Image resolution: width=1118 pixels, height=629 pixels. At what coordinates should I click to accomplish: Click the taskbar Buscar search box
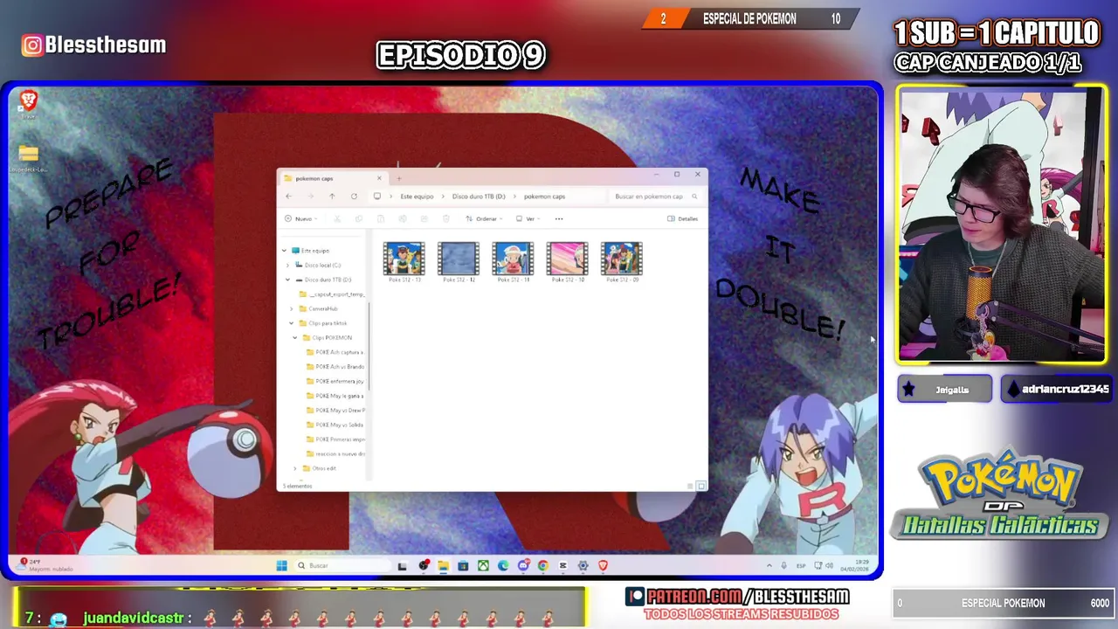click(x=342, y=565)
